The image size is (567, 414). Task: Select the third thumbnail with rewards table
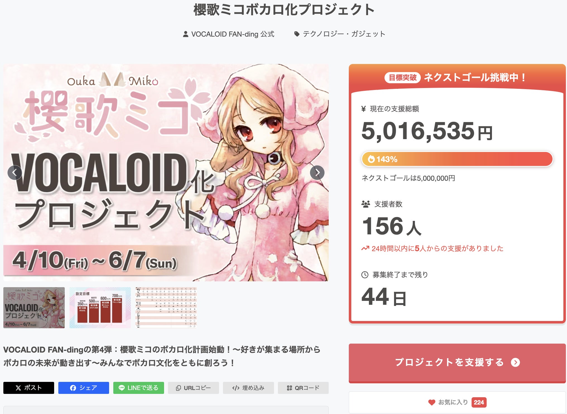click(166, 308)
